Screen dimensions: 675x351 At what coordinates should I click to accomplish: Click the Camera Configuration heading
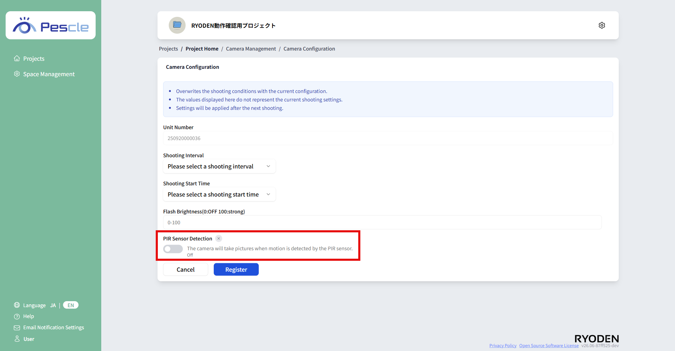tap(192, 67)
